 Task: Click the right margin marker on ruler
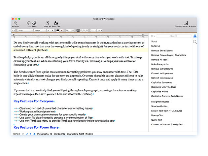pyautogui.click(x=143, y=35)
